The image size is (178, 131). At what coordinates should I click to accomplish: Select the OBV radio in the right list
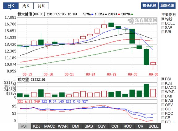[163, 105]
